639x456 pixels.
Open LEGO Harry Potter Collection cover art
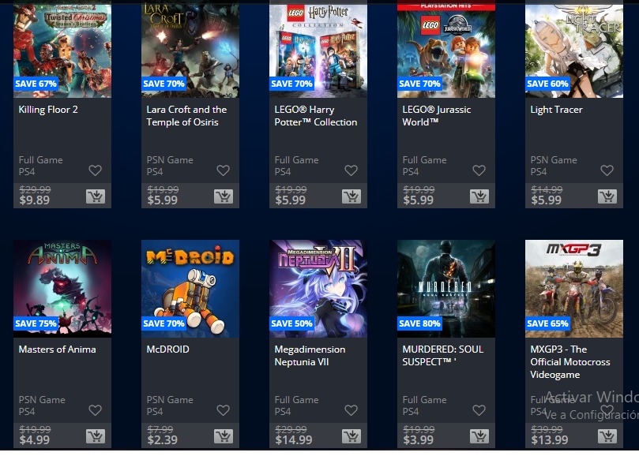[318, 49]
